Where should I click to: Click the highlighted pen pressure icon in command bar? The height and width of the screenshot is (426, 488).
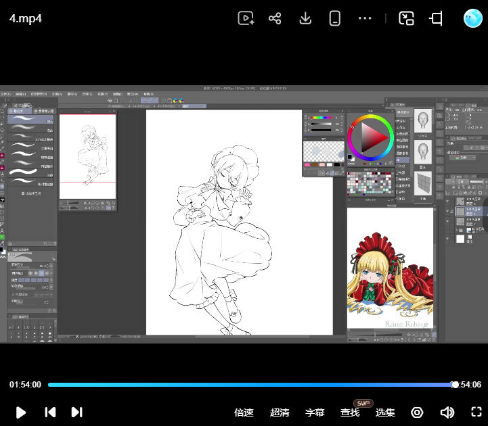pos(150,101)
